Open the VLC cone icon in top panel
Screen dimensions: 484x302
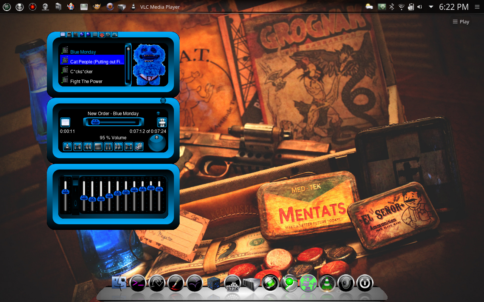(x=133, y=7)
